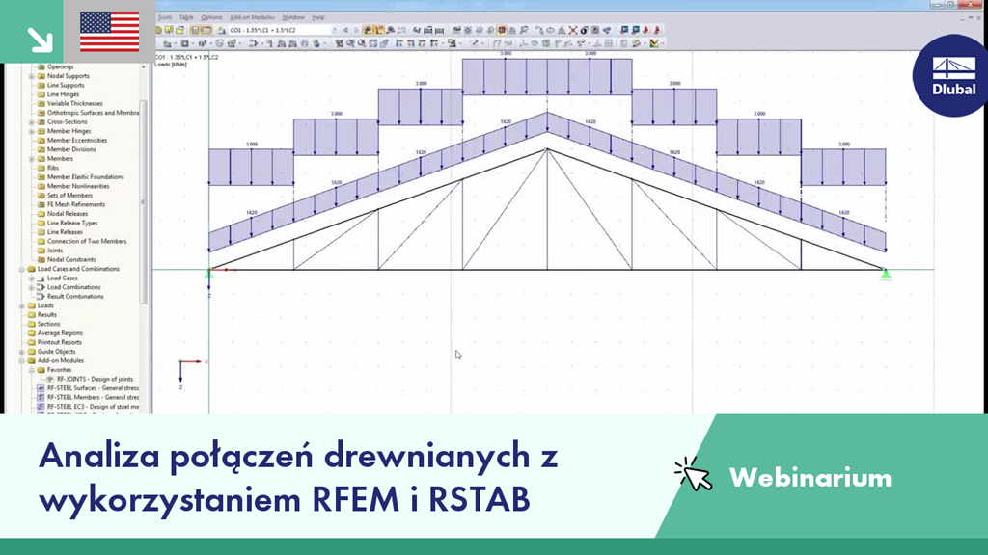Select Nodal Constraints tree item
Screen dimensions: 988x555
click(71, 260)
